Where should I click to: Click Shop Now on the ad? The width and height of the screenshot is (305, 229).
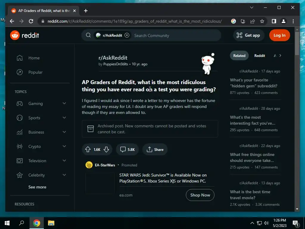(200, 195)
